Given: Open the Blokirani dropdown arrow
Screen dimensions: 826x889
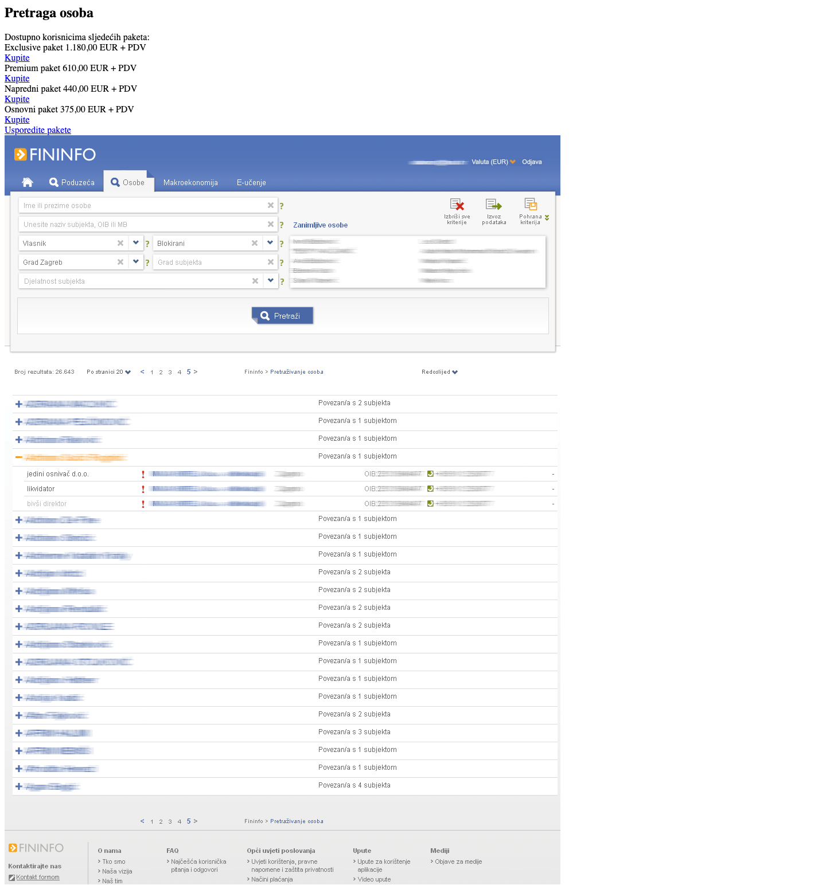Looking at the screenshot, I should [270, 243].
